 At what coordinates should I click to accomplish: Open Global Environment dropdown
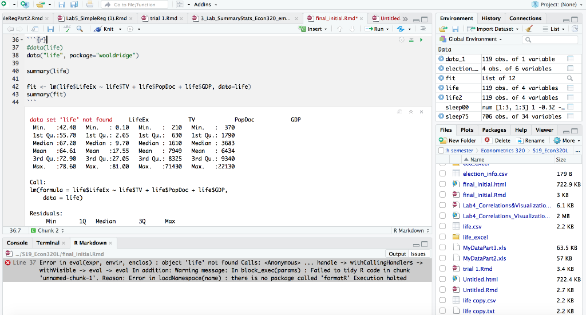(471, 39)
